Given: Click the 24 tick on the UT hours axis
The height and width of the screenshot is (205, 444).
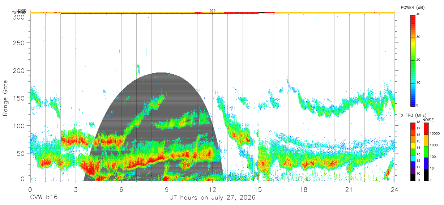Looking at the screenshot, I should pos(395,189).
